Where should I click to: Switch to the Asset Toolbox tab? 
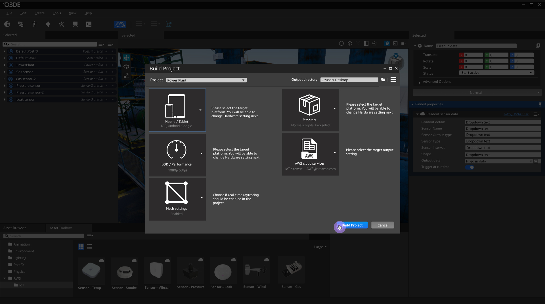(61, 228)
